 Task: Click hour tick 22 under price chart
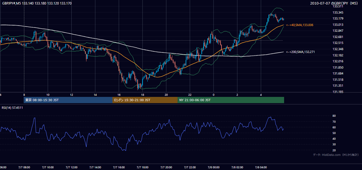[190, 95]
